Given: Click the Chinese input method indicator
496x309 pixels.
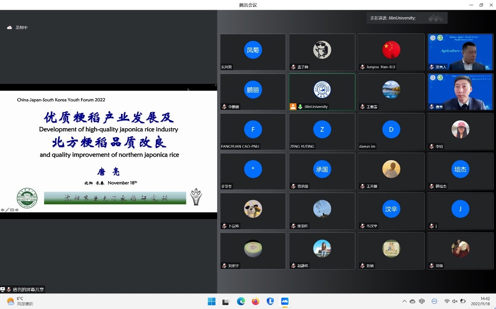Looking at the screenshot, I should coord(422,301).
